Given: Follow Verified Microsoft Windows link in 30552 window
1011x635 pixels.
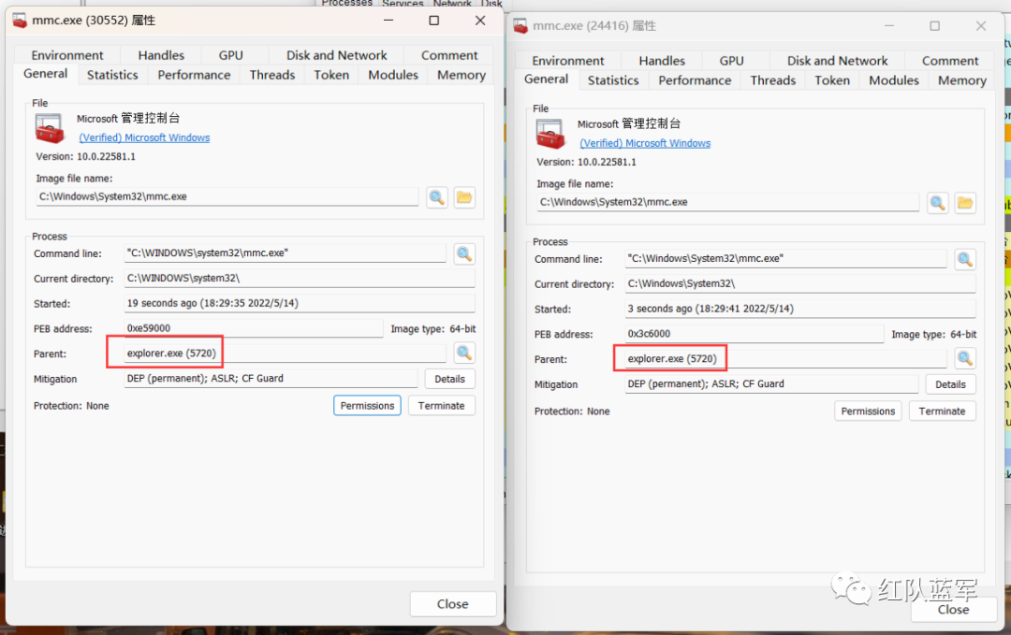Looking at the screenshot, I should [x=144, y=137].
